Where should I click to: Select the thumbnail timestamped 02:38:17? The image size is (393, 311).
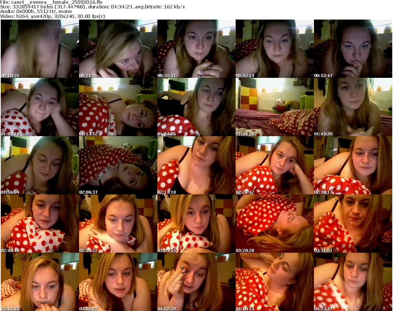pyautogui.click(x=353, y=166)
